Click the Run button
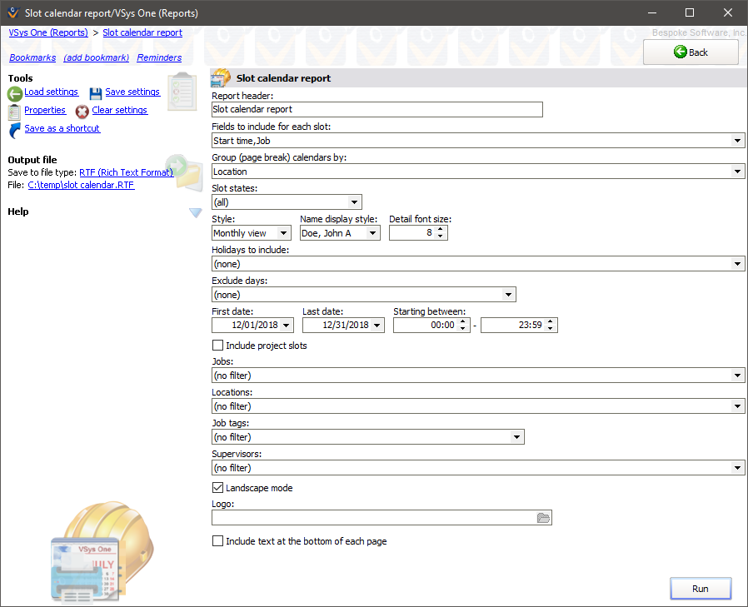 click(700, 588)
